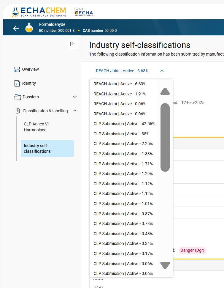Open CLP Annex VI - Harmonised
The height and width of the screenshot is (288, 224).
tap(38, 127)
